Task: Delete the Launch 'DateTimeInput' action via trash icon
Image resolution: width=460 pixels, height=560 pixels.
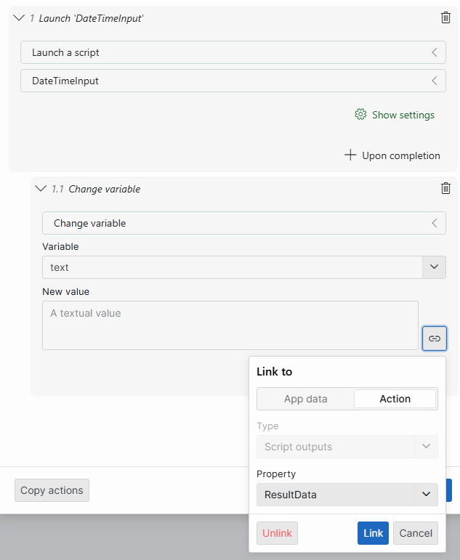Action: point(445,17)
